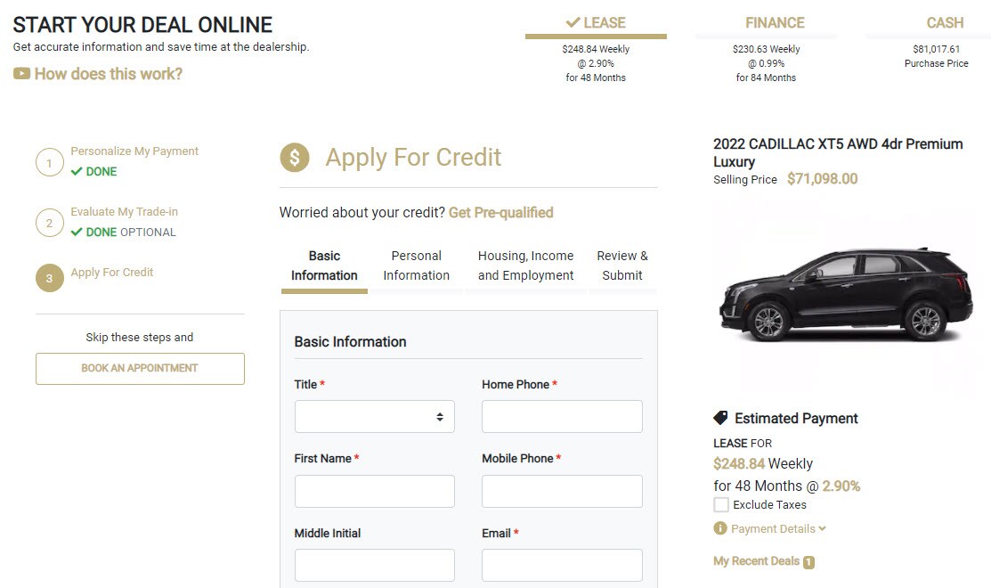Go to Housing, Income and Employment tab
This screenshot has width=991, height=588.
[x=526, y=266]
